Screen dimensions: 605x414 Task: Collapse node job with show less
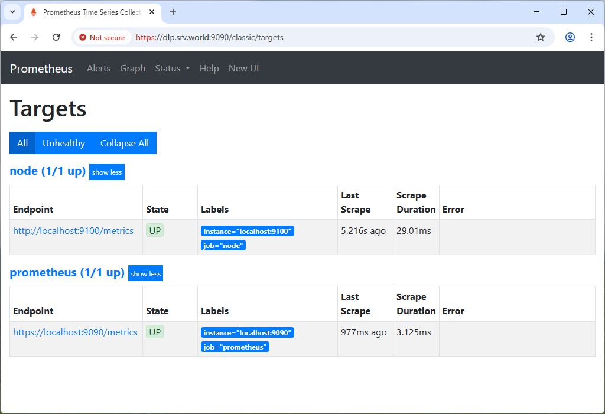click(x=107, y=172)
